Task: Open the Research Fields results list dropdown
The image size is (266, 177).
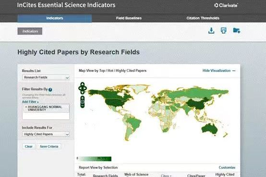Action: pos(46,78)
